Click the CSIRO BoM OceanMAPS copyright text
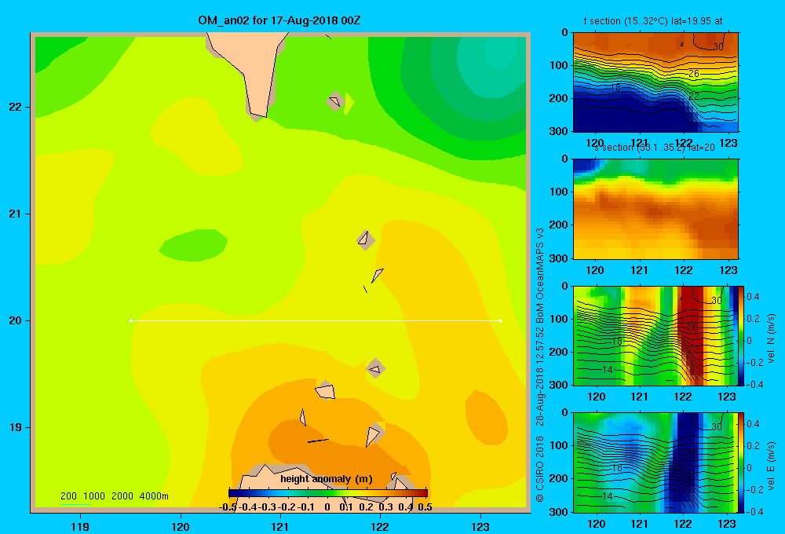 click(x=540, y=364)
